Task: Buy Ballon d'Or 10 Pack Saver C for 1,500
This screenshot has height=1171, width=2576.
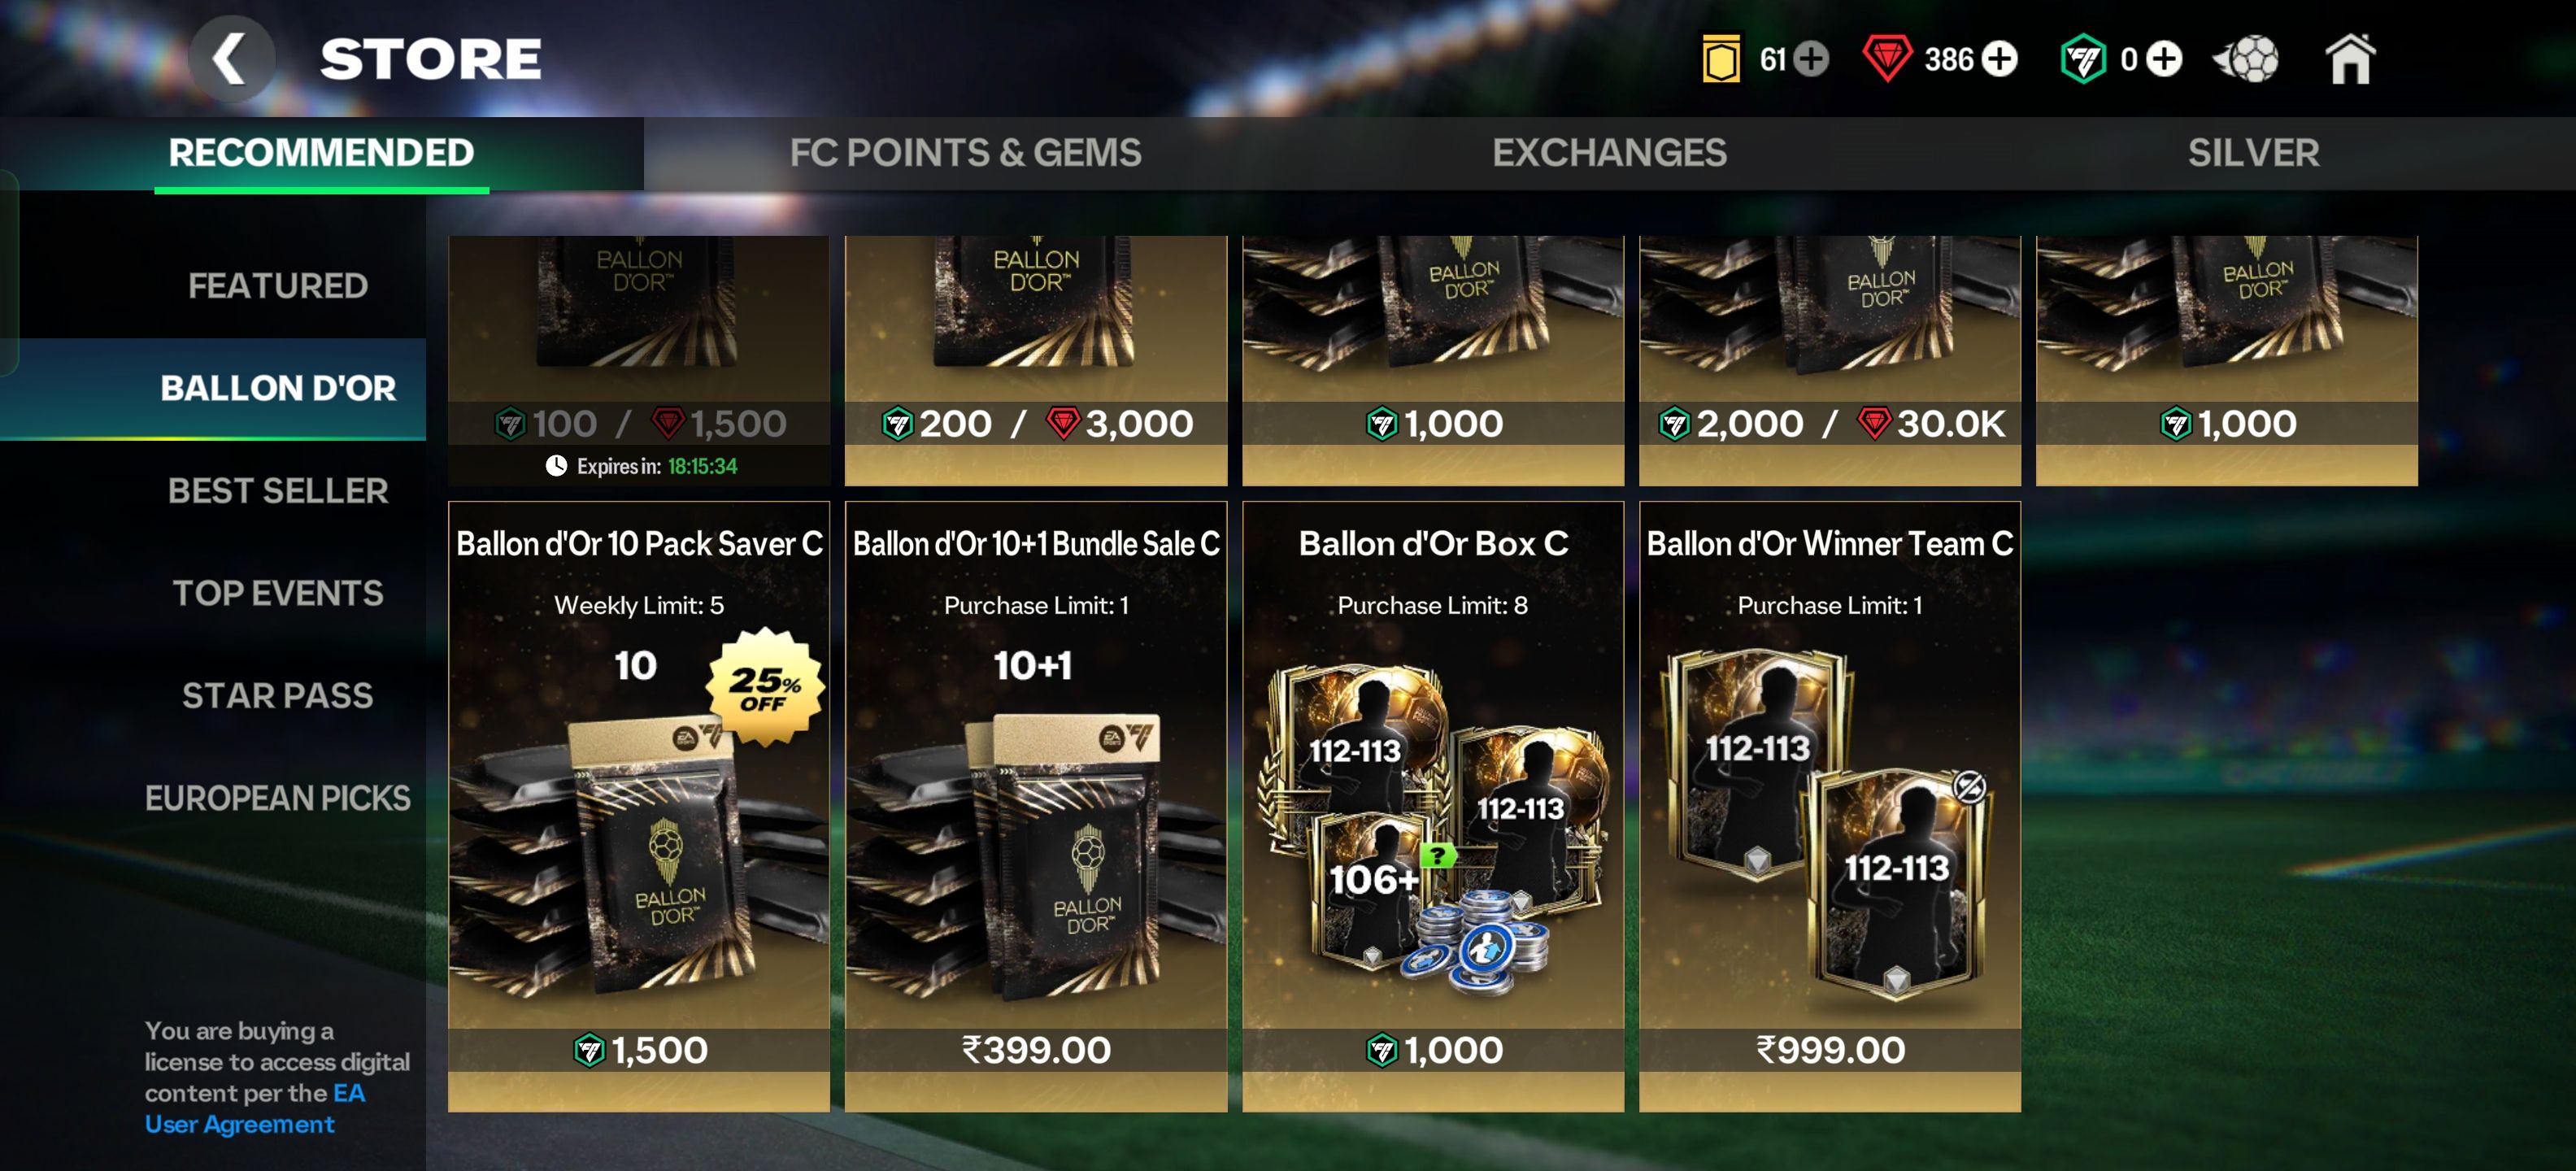Action: coord(639,1050)
